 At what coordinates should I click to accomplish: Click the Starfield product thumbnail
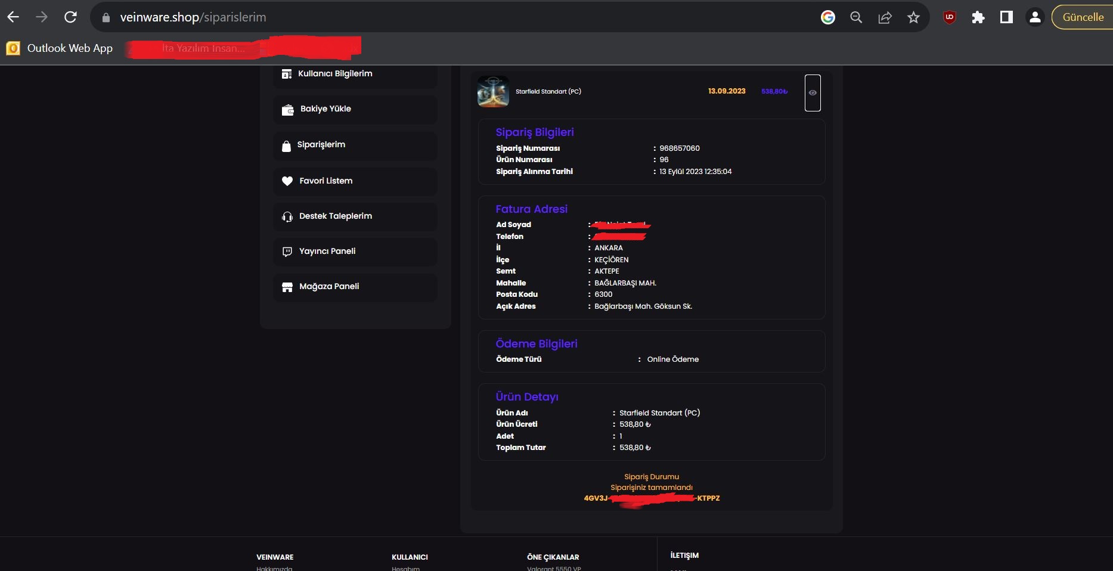click(493, 91)
